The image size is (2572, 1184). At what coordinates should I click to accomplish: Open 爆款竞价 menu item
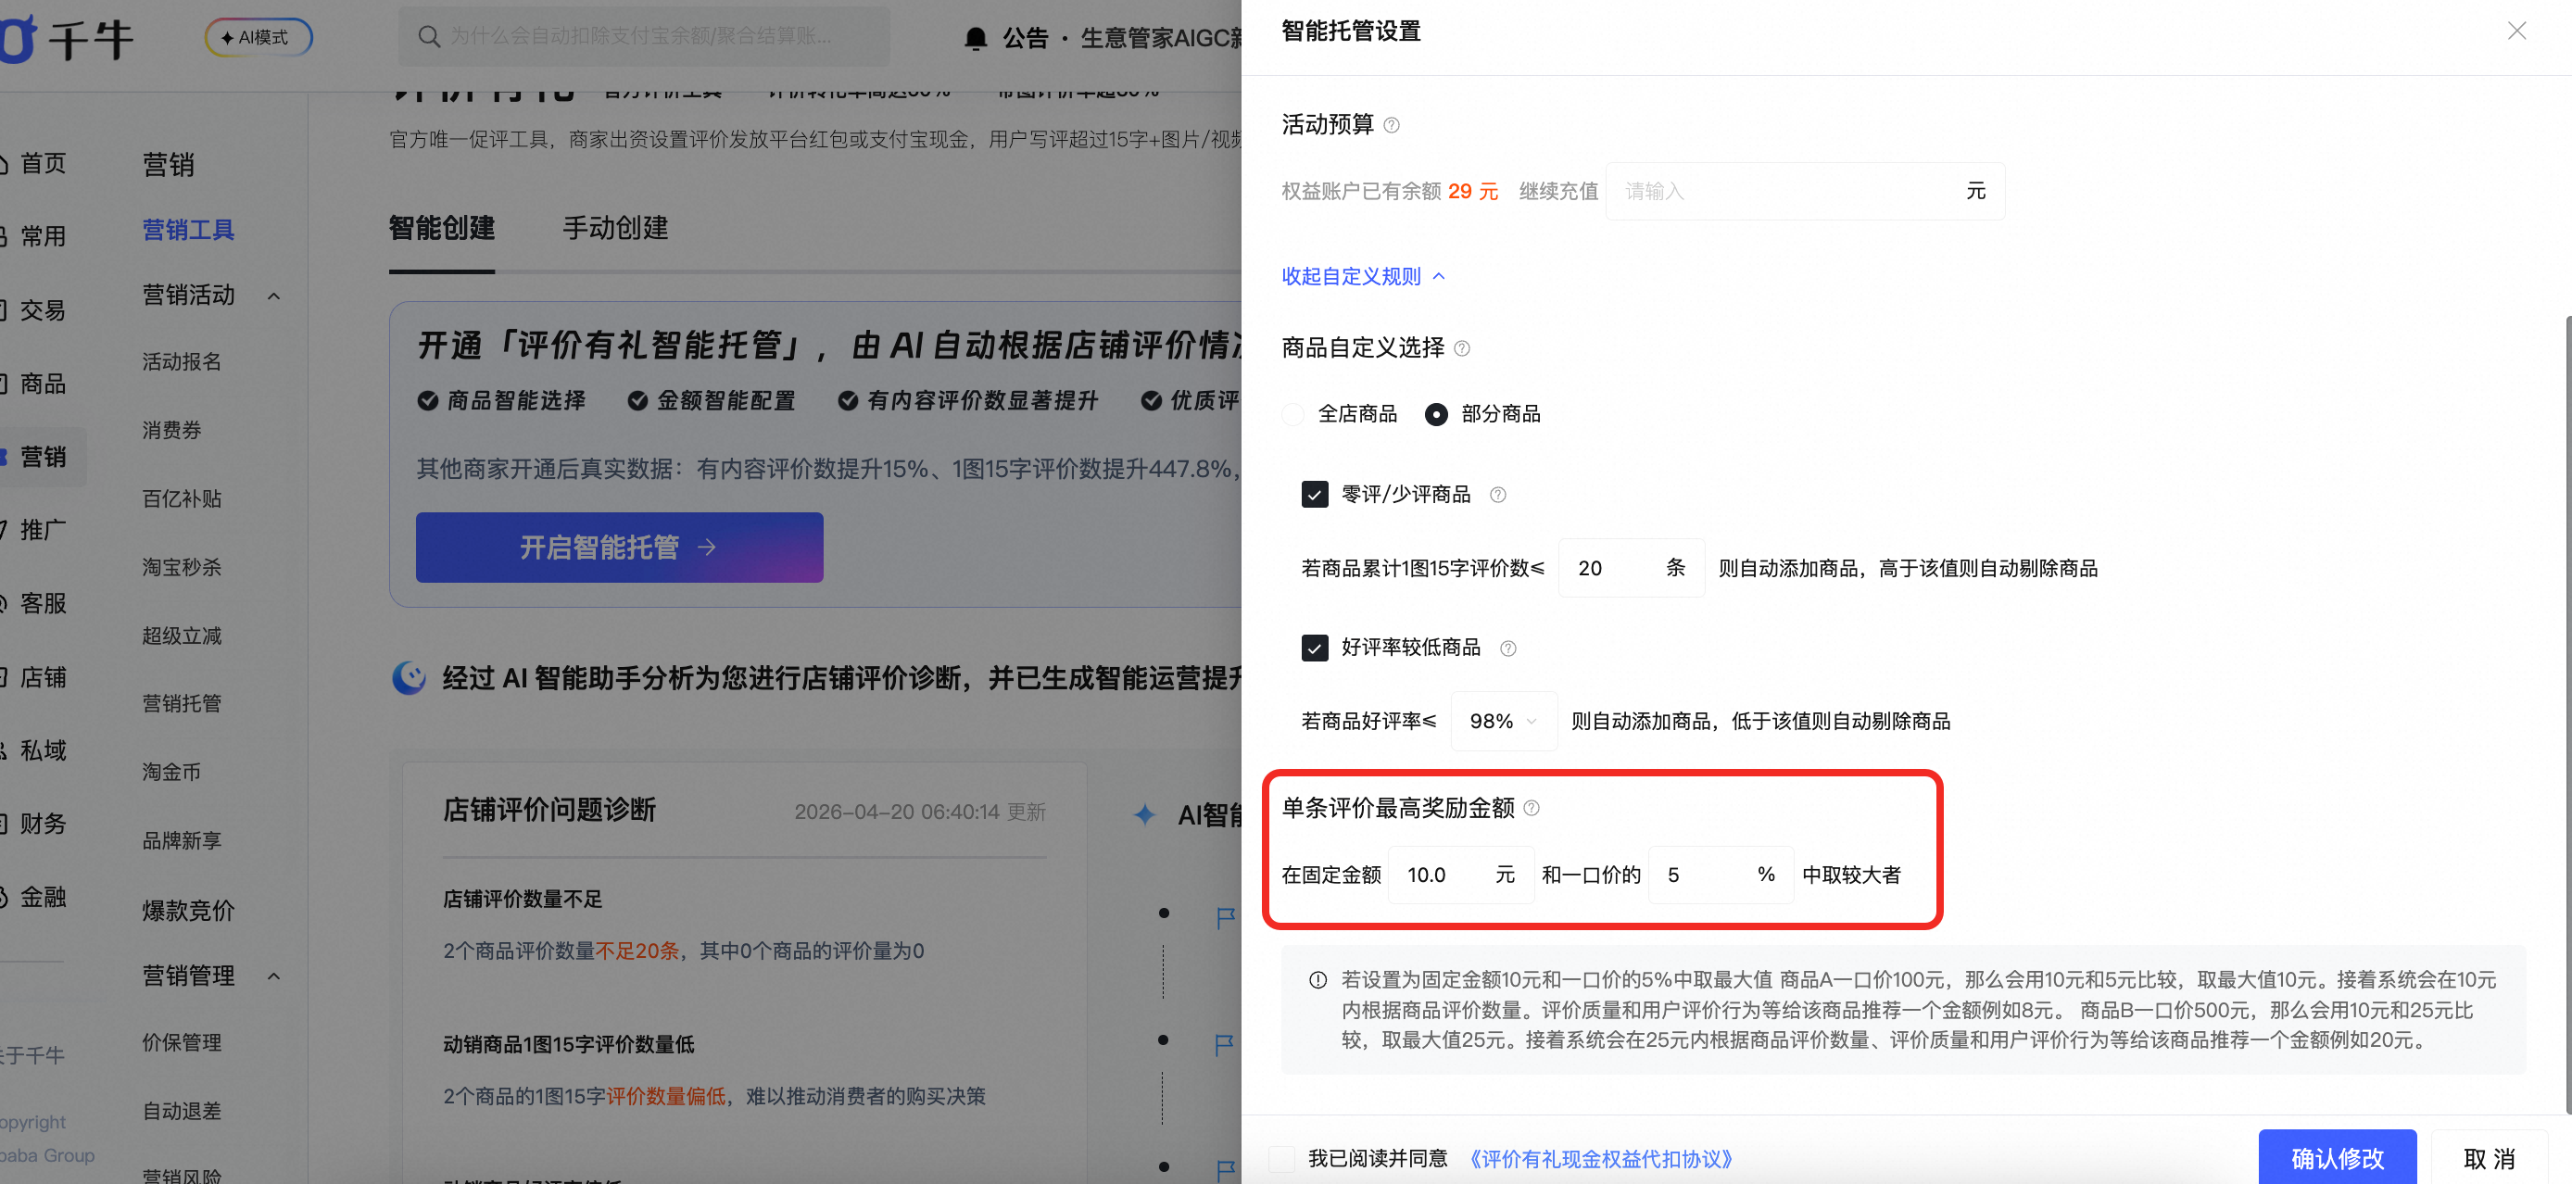pos(188,911)
